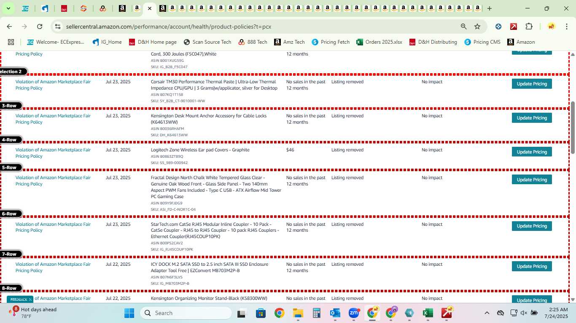576x323 pixels.
Task: Open the Windows Start menu
Action: (129, 313)
